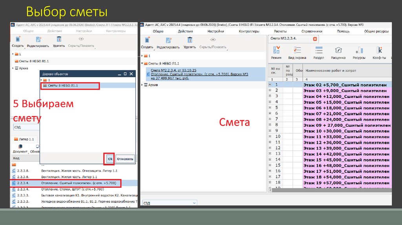Click Ok in Дерево объектов dialog
402x225 pixels.
pos(110,159)
